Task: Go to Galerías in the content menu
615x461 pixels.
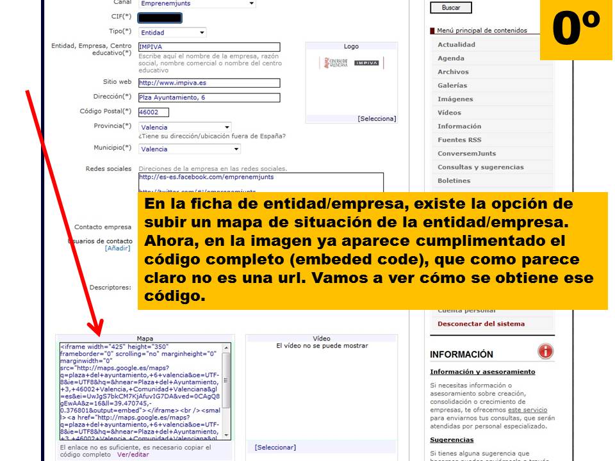Action: [452, 86]
